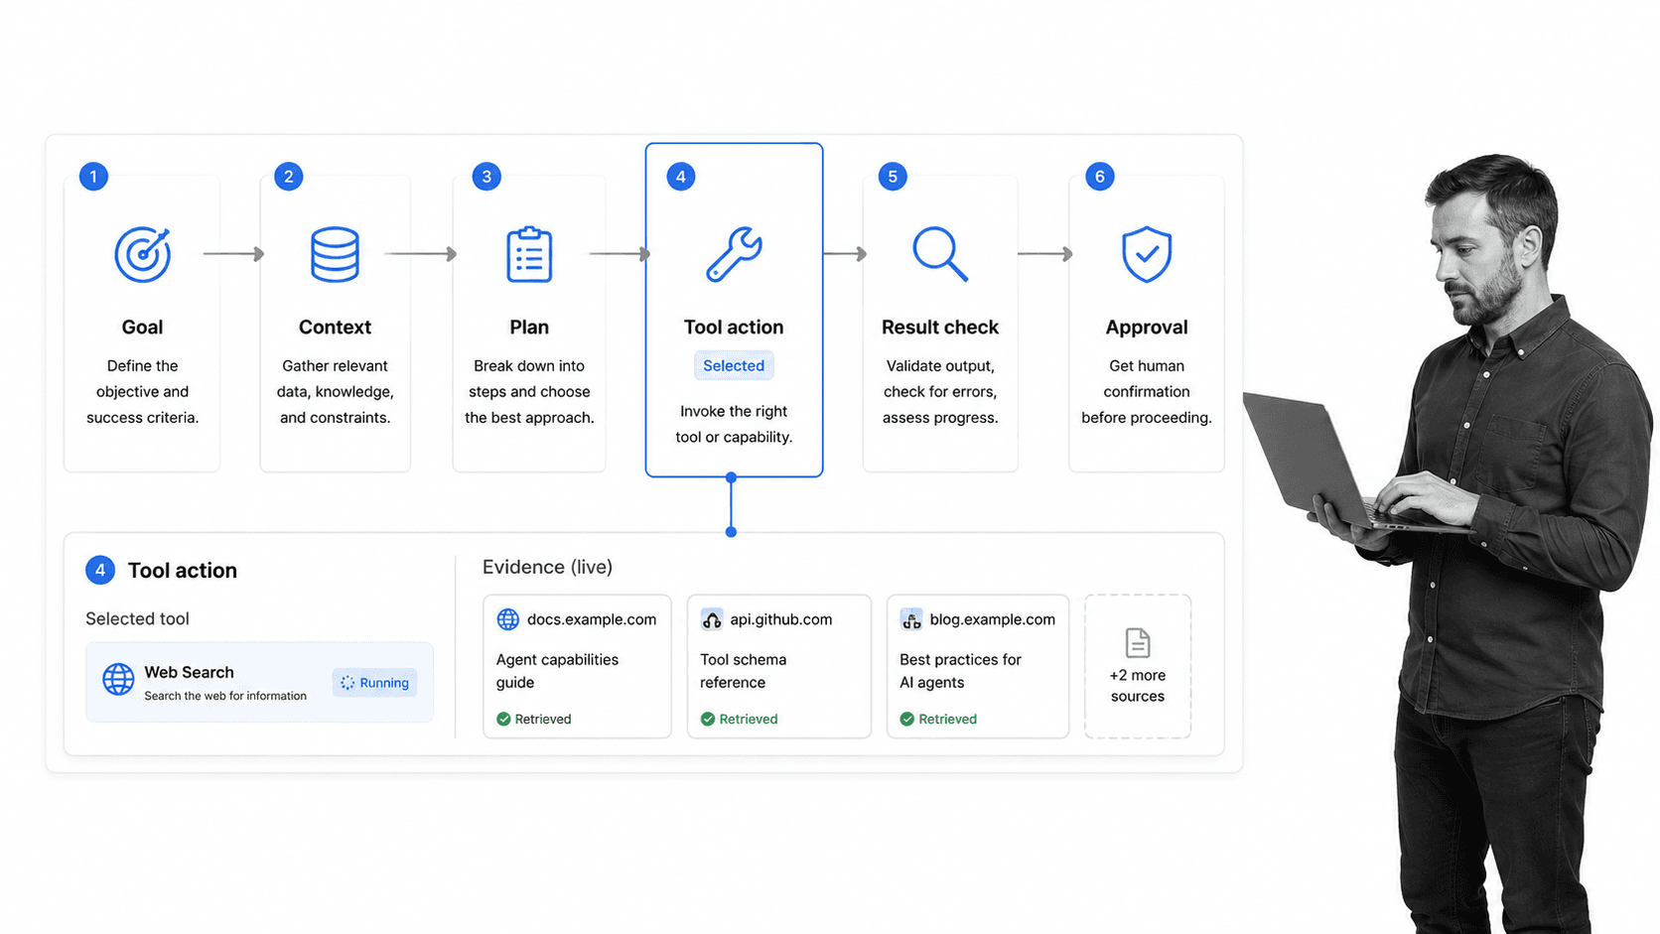Click green check on blog.example.com card
The image size is (1660, 934).
(x=906, y=719)
